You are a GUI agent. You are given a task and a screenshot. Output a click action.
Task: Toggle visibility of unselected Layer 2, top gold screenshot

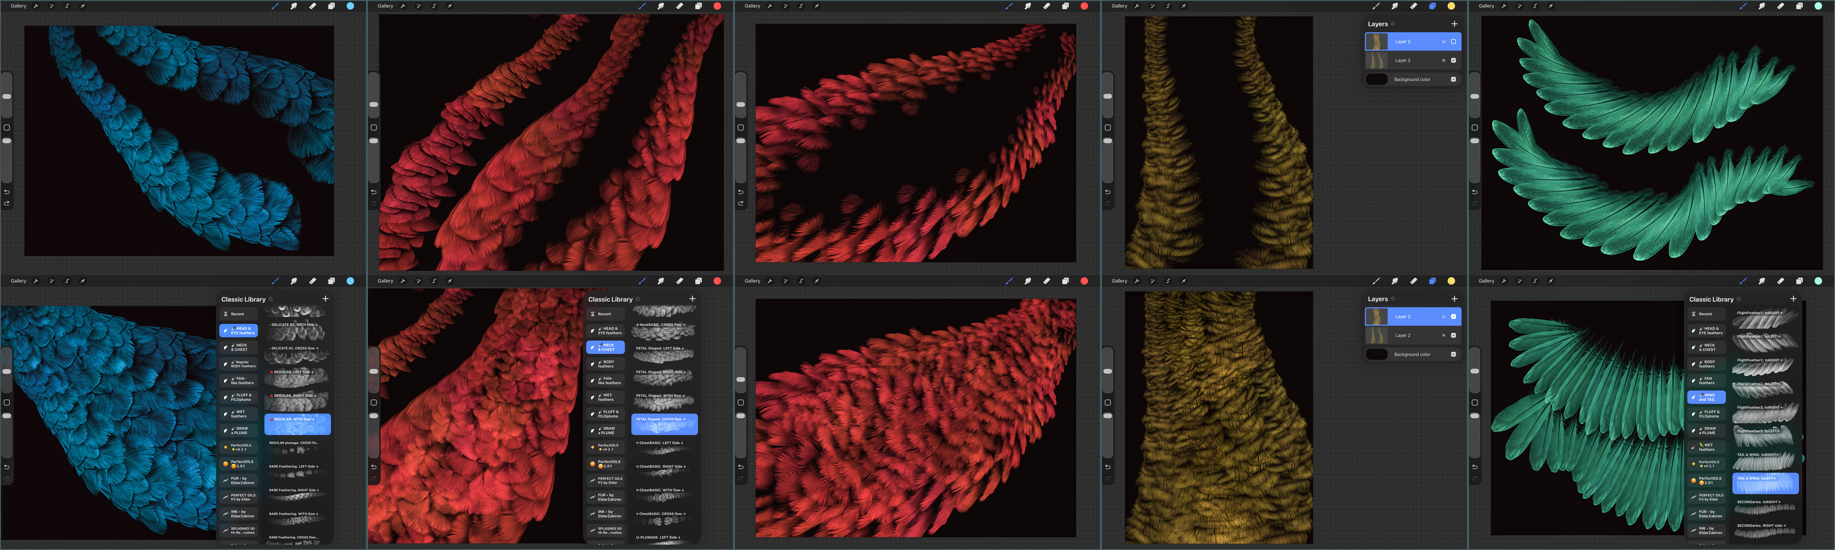point(1454,60)
